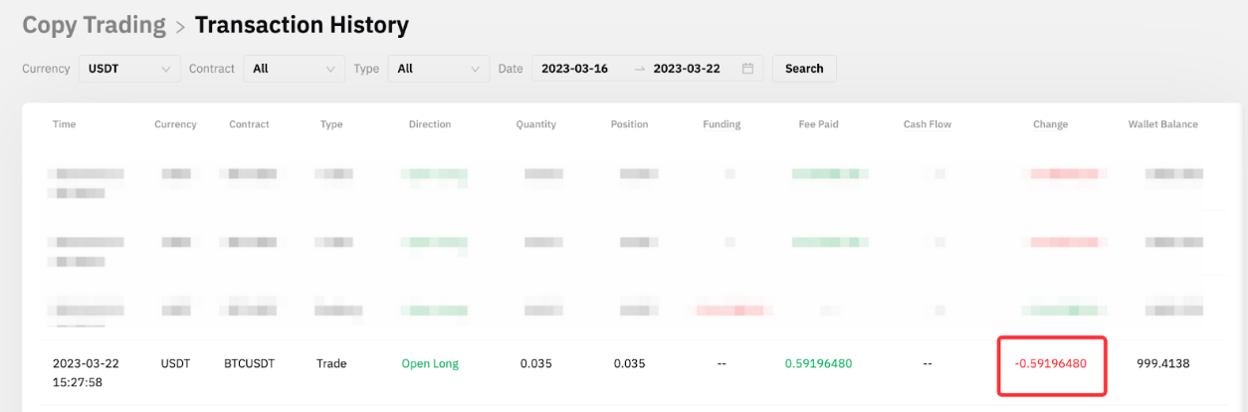The width and height of the screenshot is (1248, 412).
Task: Click the 999.4138 wallet balance value
Action: 1162,364
